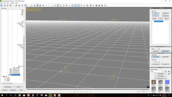This screenshot has width=172, height=97.
Task: Toggle the Light01 checkbox
Action: [5, 78]
